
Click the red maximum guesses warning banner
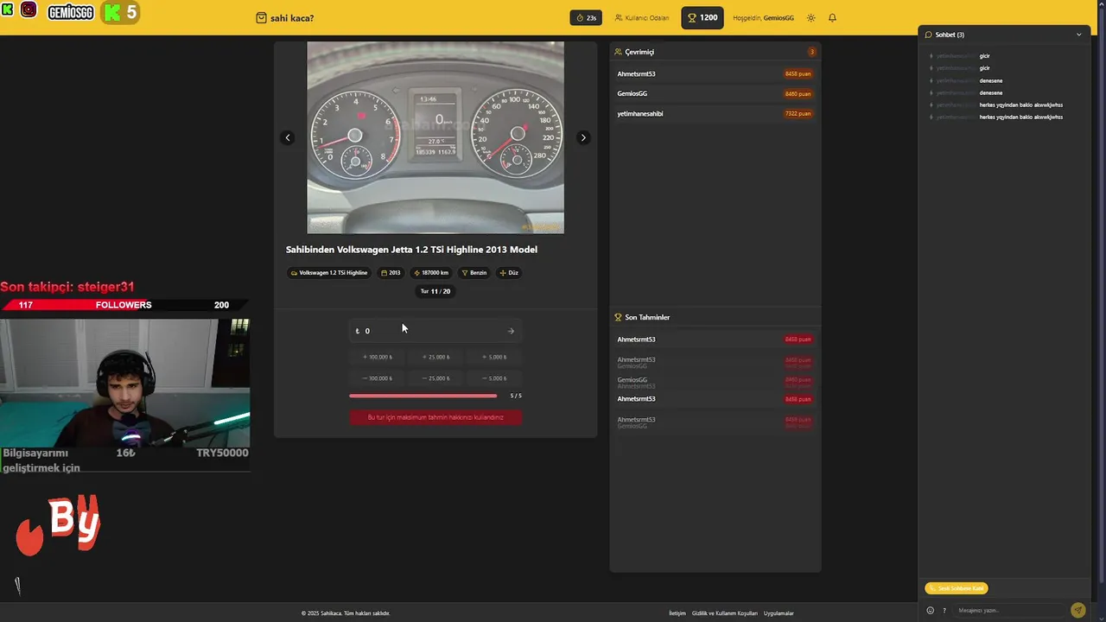[435, 417]
